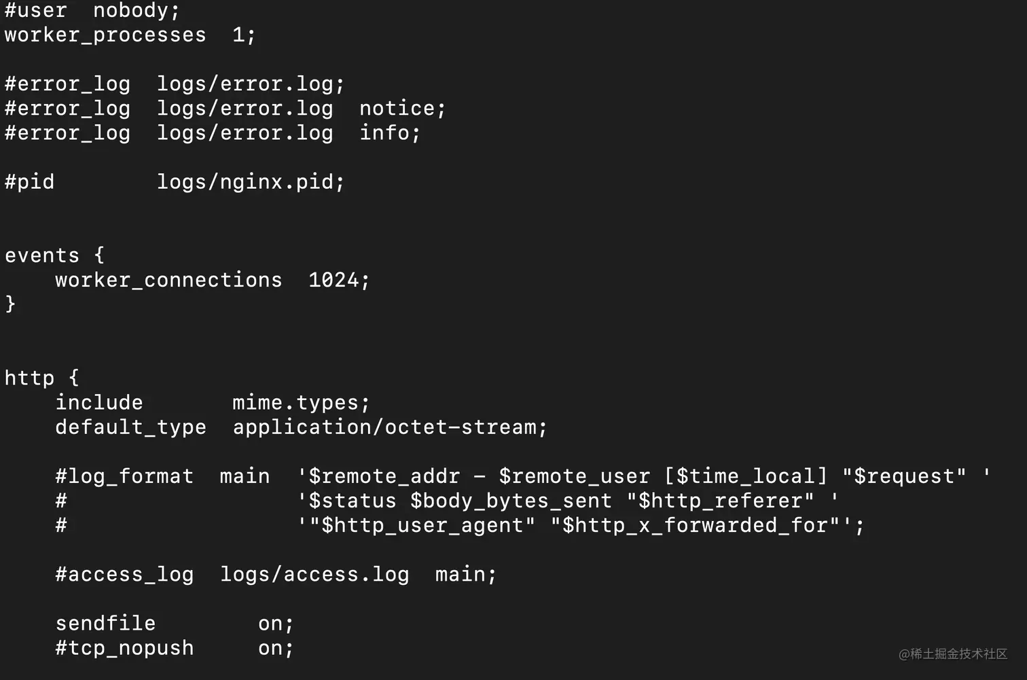Place cursor on 'logs/error.log;' first entry
Screen dimensions: 1027x680
pyautogui.click(x=251, y=84)
